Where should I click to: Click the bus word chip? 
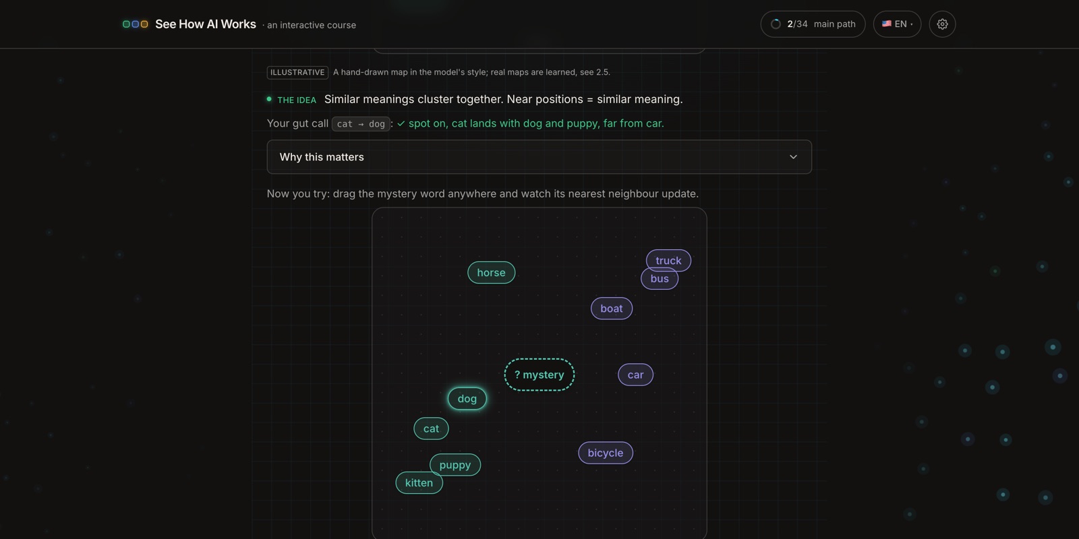coord(660,278)
